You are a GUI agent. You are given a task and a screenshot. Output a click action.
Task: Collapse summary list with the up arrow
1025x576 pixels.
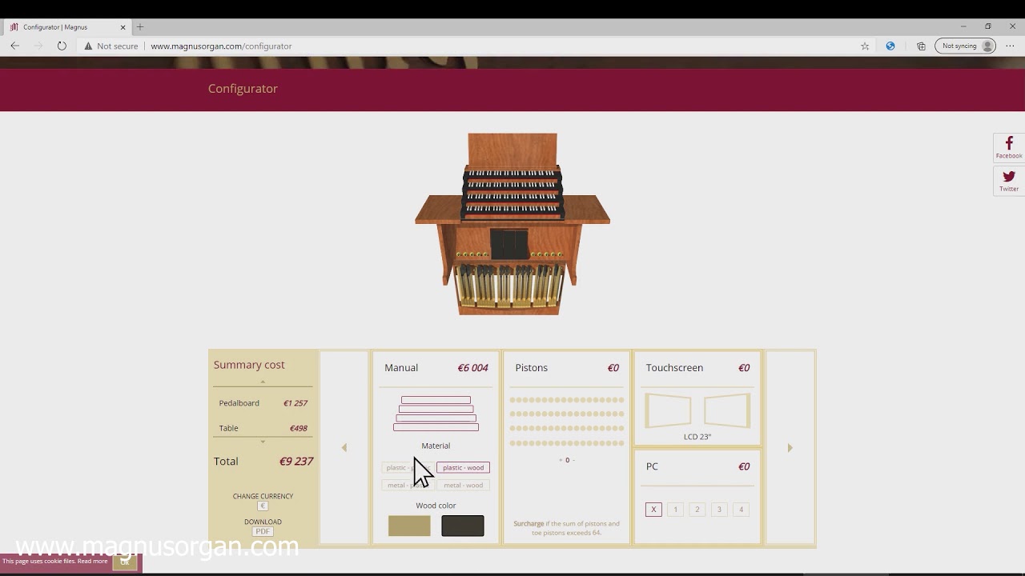(x=263, y=382)
